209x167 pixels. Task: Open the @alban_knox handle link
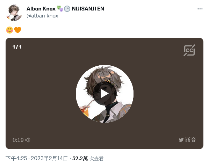[x=42, y=16]
